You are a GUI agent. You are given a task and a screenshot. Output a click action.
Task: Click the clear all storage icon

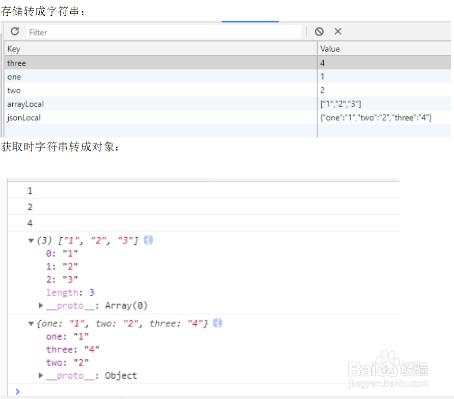(319, 31)
